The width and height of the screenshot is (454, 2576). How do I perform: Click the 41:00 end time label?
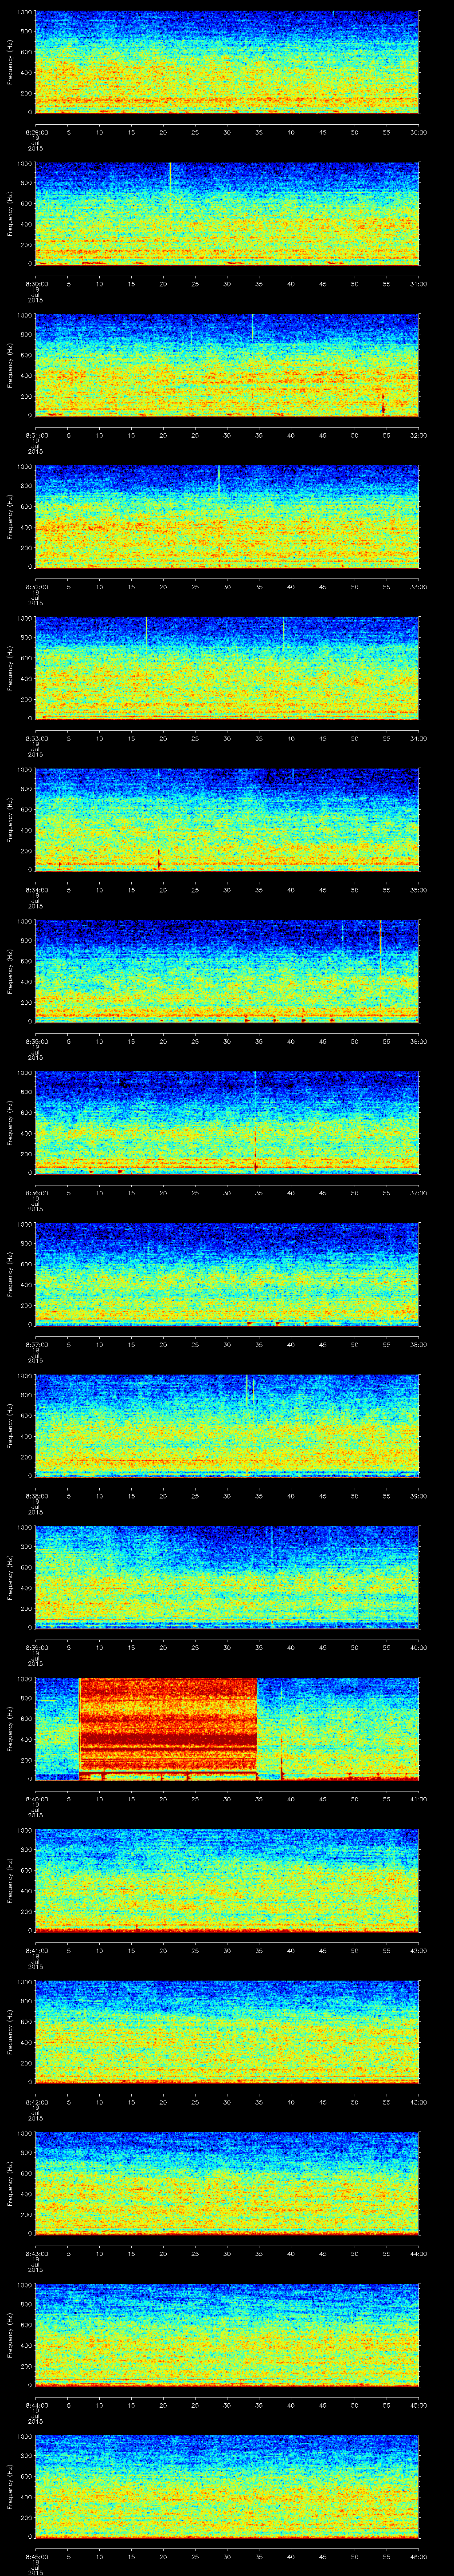(x=418, y=1798)
